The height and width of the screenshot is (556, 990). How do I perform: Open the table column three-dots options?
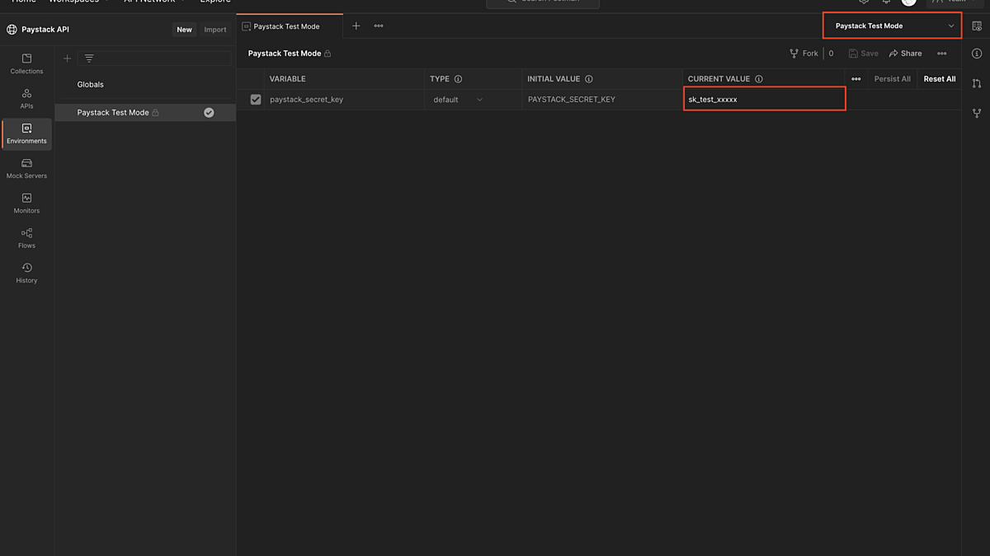(856, 79)
